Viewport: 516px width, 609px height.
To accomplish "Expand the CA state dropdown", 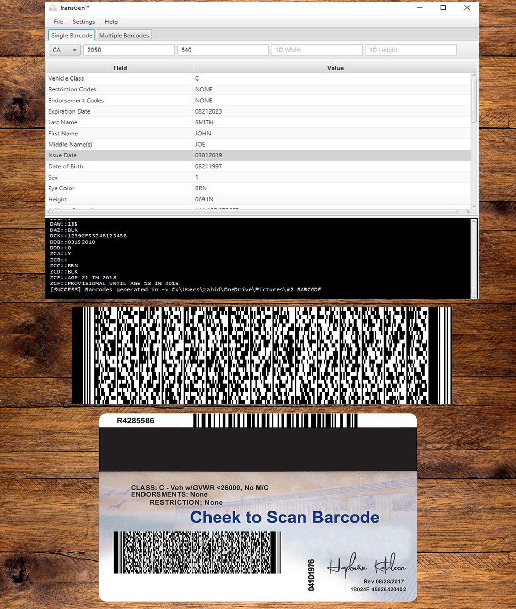I will (x=65, y=50).
